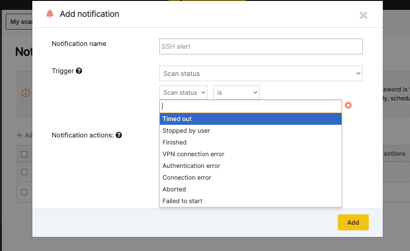
Task: Focus the Notification name input field
Action: (261, 46)
